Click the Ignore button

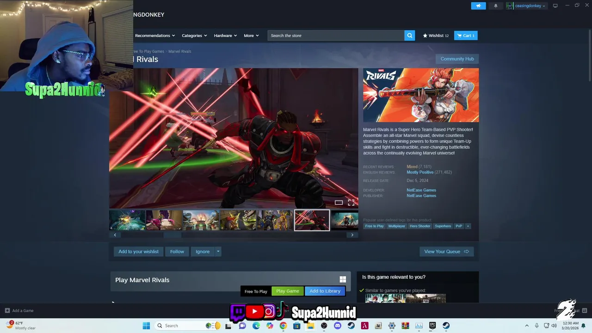203,252
